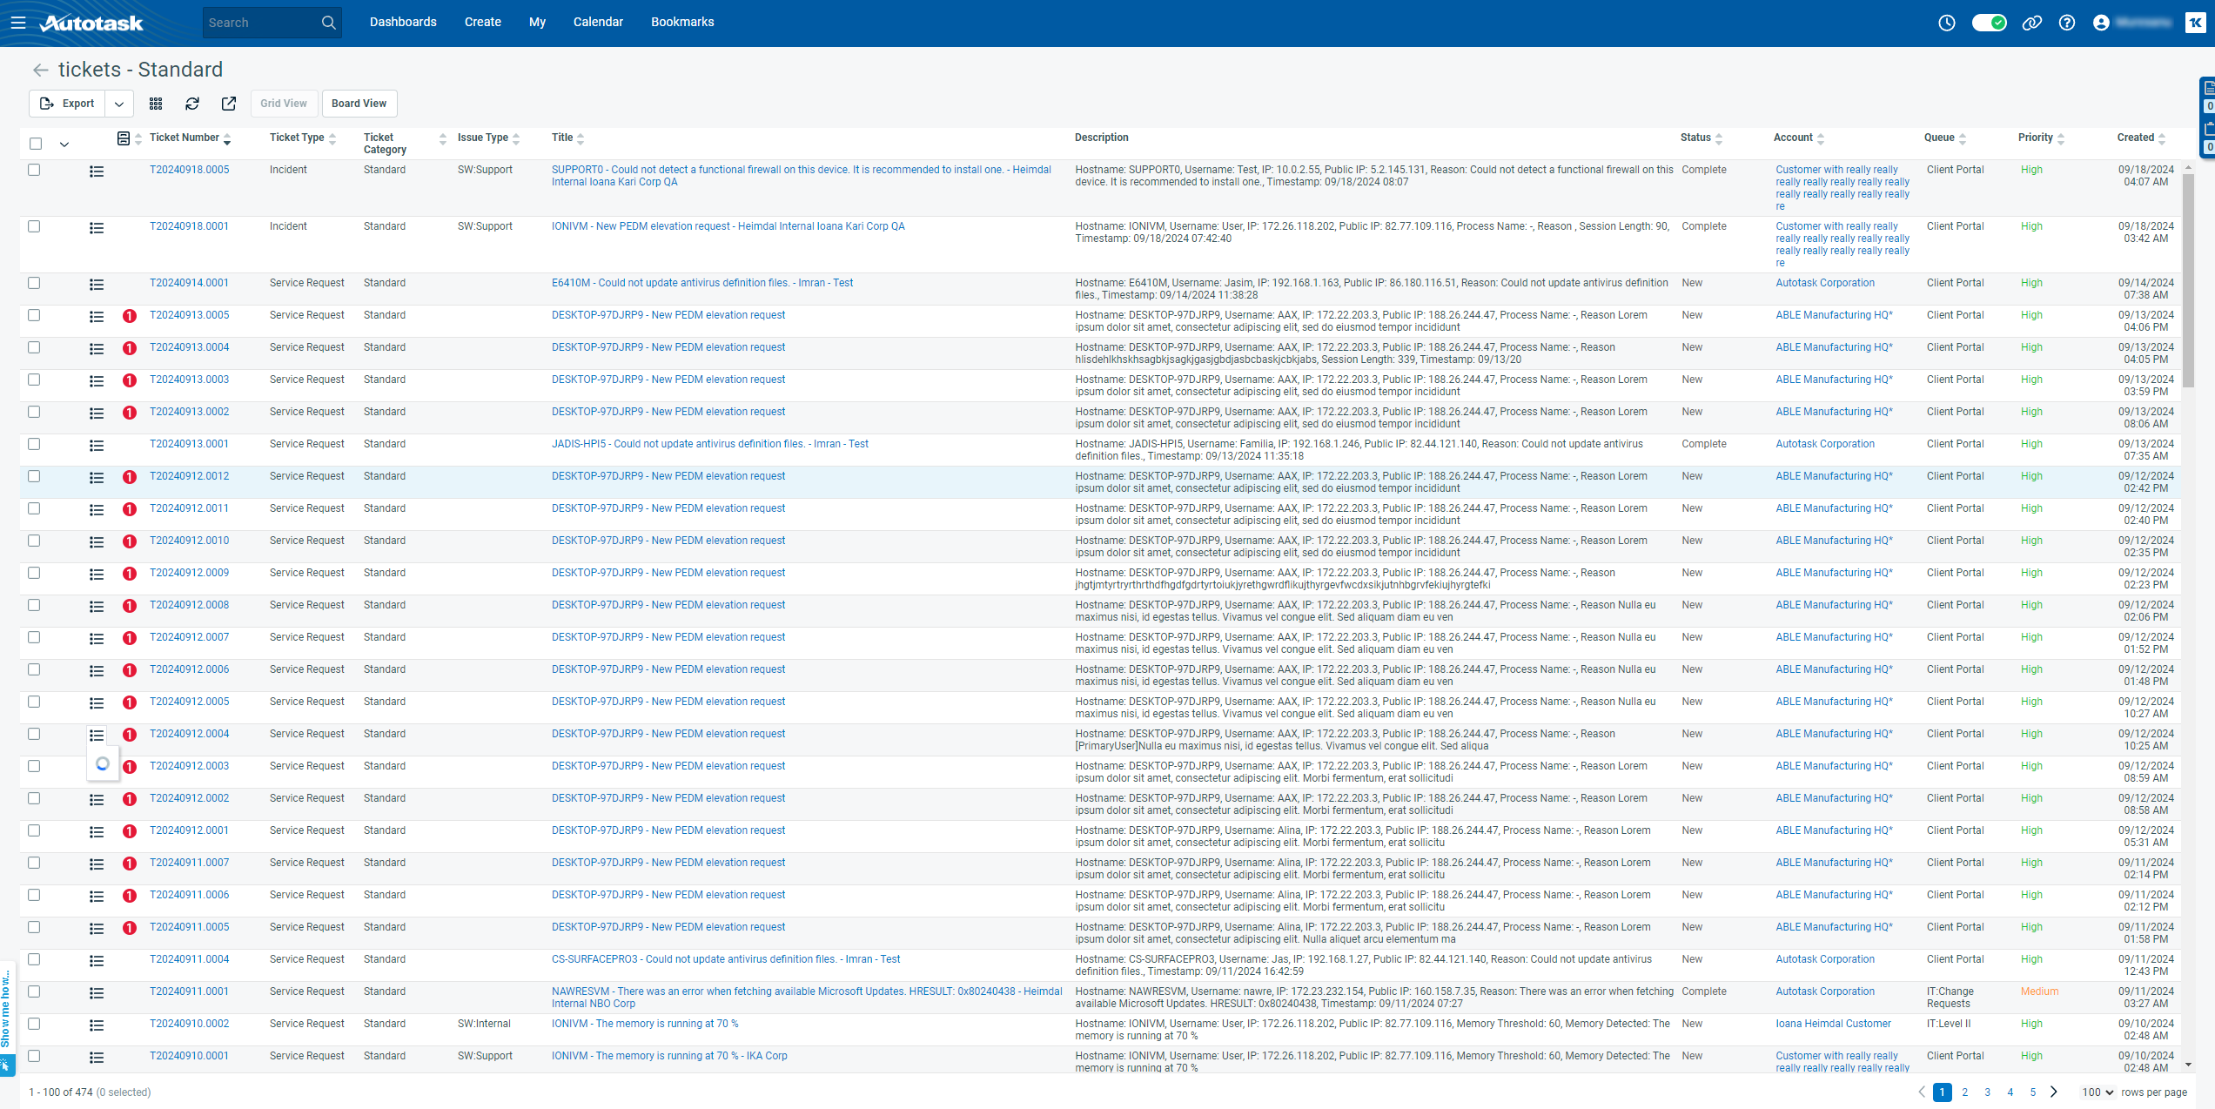Screen dimensions: 2215x1109
Task: Sort by Ticket Number column
Action: pyautogui.click(x=191, y=138)
